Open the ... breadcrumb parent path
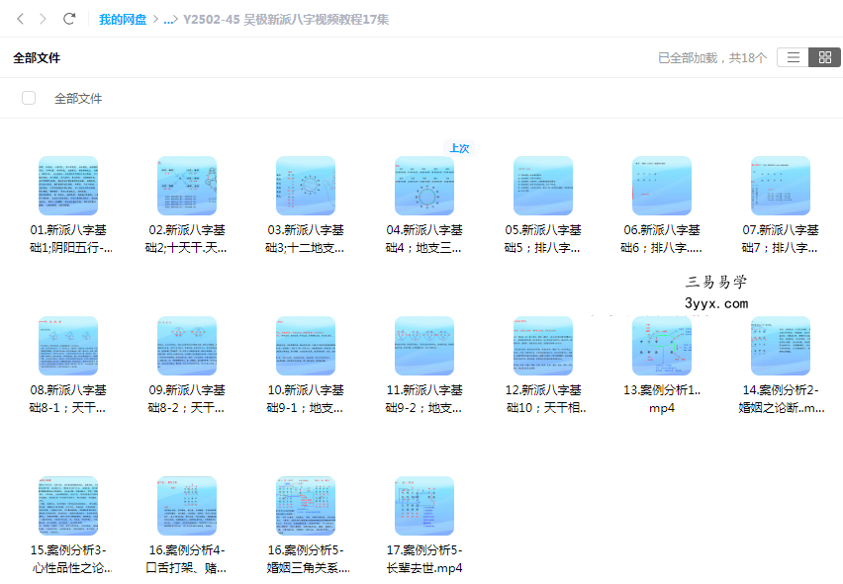The height and width of the screenshot is (584, 843). 169,20
